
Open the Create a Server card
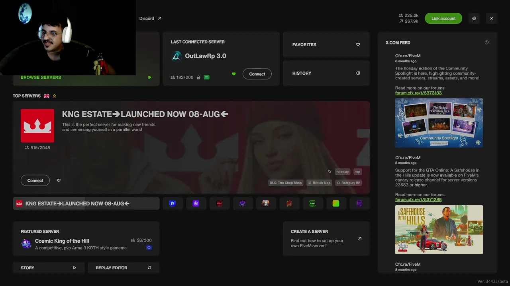pyautogui.click(x=326, y=238)
